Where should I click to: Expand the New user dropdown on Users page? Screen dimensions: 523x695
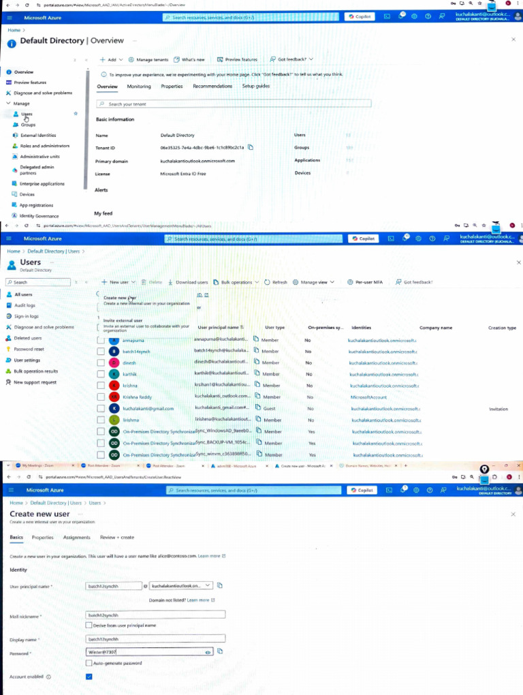point(118,282)
